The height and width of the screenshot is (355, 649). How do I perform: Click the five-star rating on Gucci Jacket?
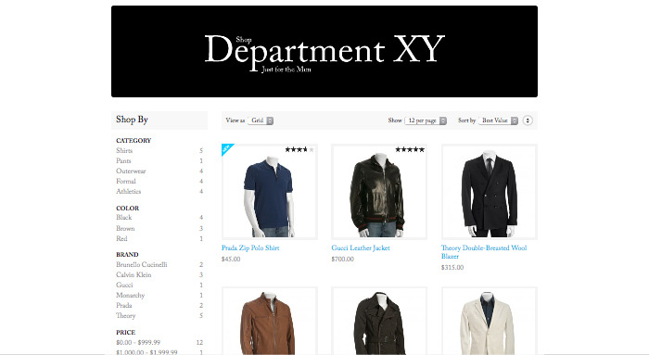[410, 150]
